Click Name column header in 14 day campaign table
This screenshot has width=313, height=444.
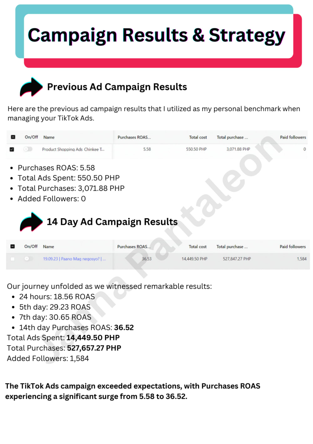tap(49, 247)
